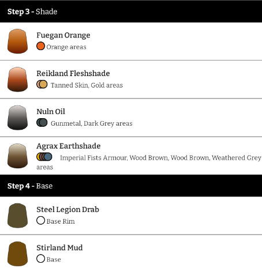Click the Step 3 - Shade header
The height and width of the screenshot is (272, 262).
(131, 12)
